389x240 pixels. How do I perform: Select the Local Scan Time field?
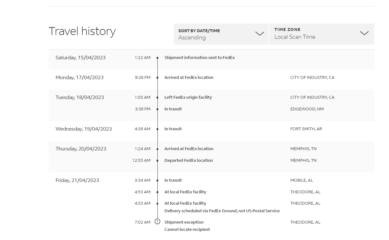(295, 37)
